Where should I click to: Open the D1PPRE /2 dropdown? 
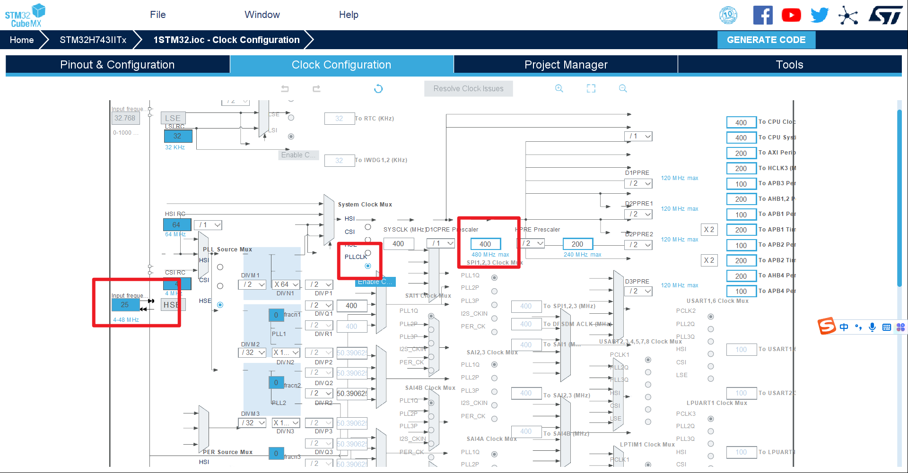point(638,183)
